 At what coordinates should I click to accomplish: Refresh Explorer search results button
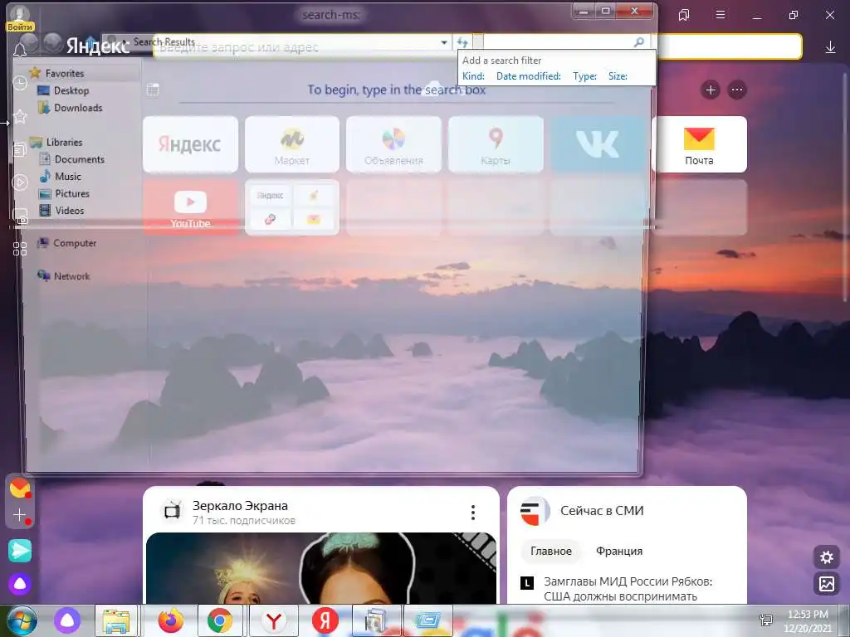coord(462,41)
